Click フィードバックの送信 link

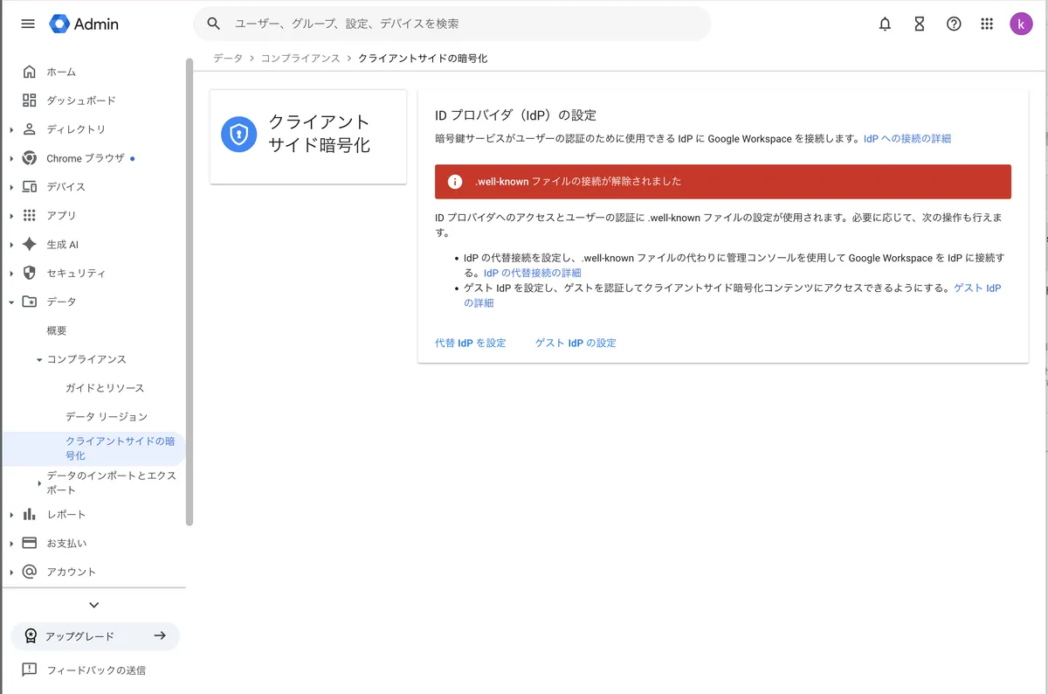[96, 670]
